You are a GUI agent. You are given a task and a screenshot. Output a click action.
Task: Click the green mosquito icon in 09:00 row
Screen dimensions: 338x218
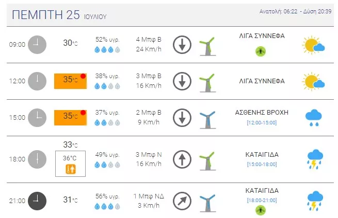[x=261, y=51]
